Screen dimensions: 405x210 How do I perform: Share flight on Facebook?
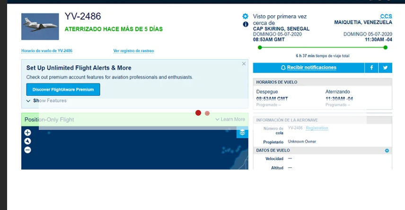pos(371,68)
